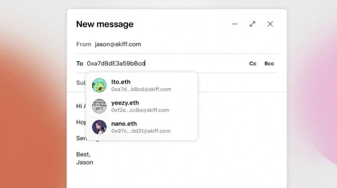Choose yeezy.eth from the recipient suggestions

tap(125, 103)
